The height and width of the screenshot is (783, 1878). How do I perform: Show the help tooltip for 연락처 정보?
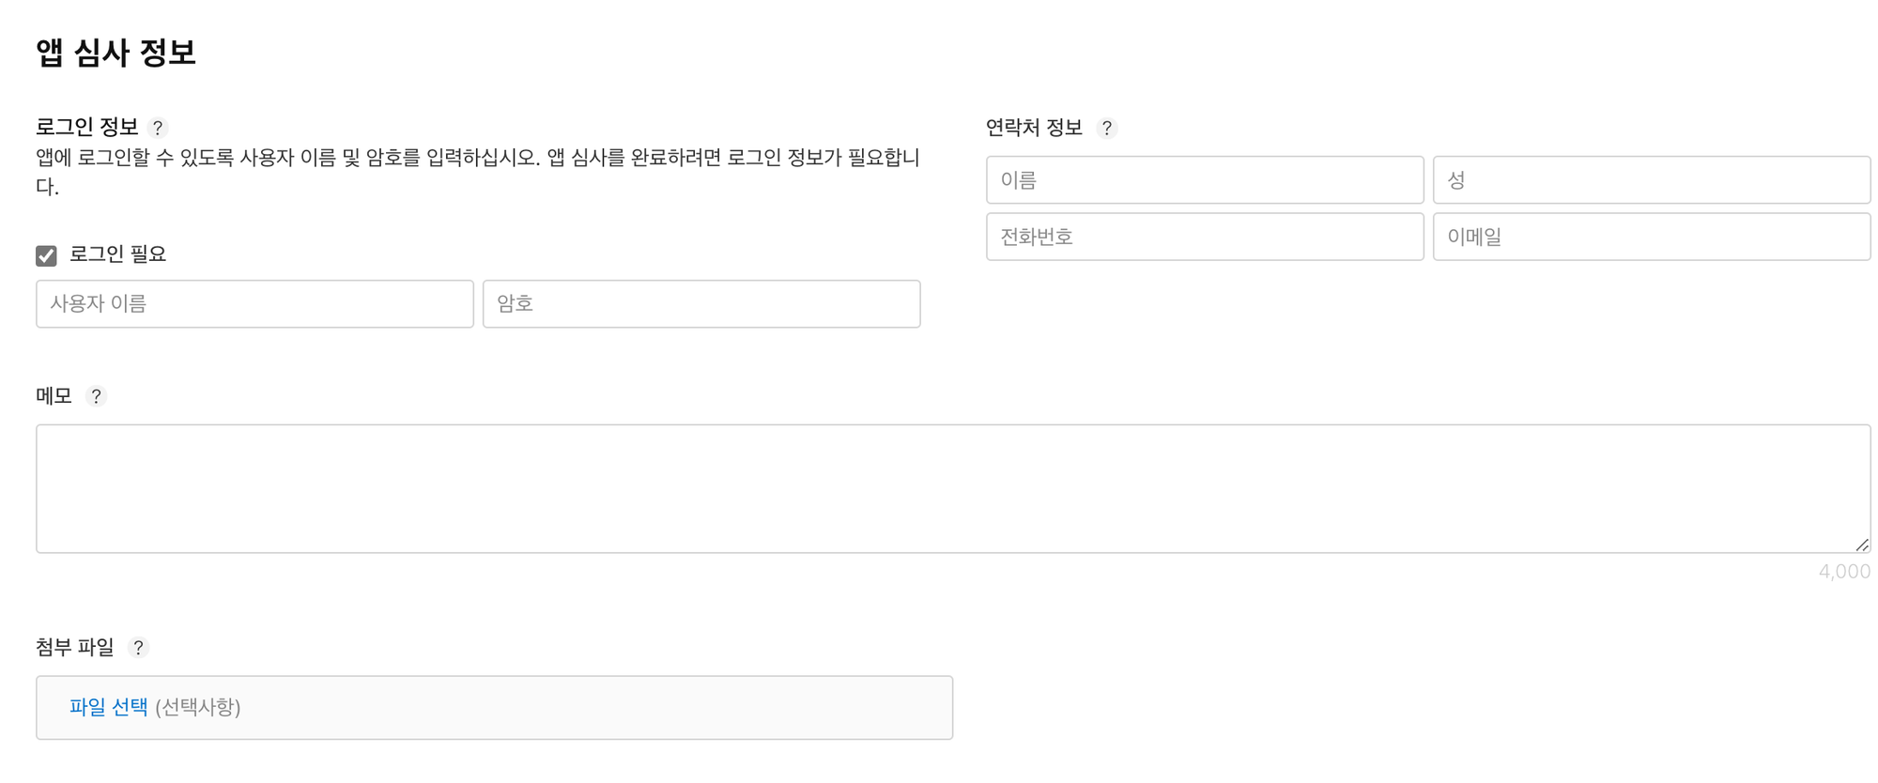coord(1107,128)
